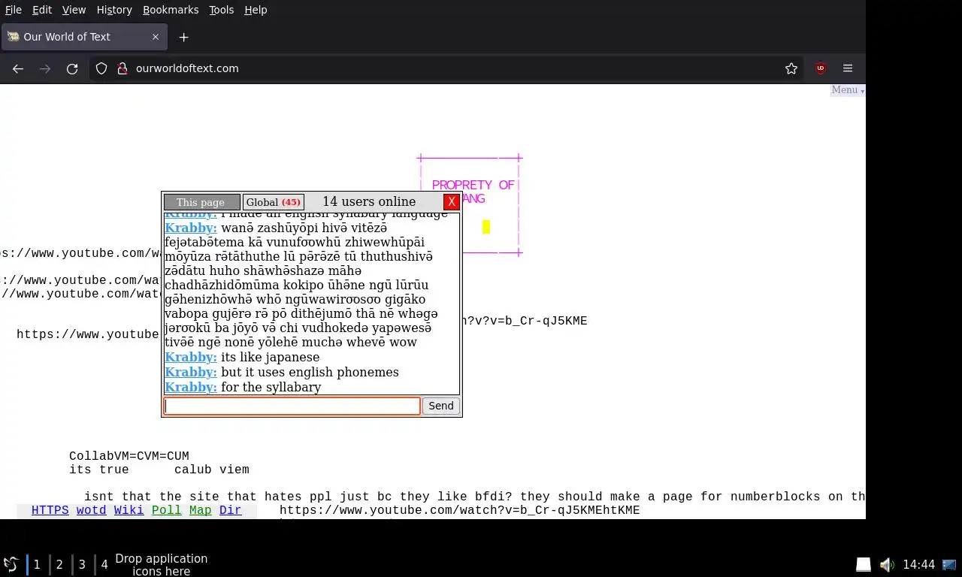
Task: Open the Map link
Action: pos(200,510)
